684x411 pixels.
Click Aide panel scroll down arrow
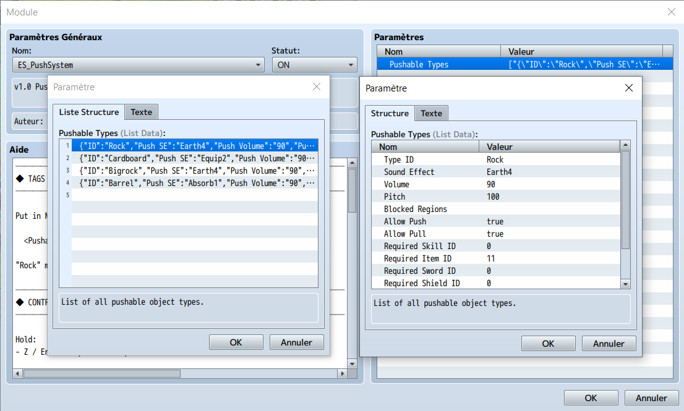point(352,363)
